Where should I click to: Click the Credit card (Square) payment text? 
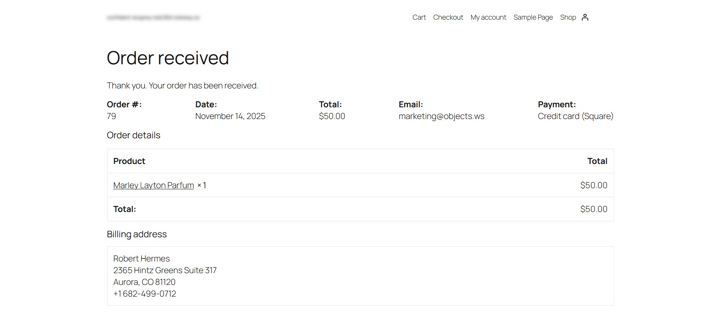[x=575, y=116]
